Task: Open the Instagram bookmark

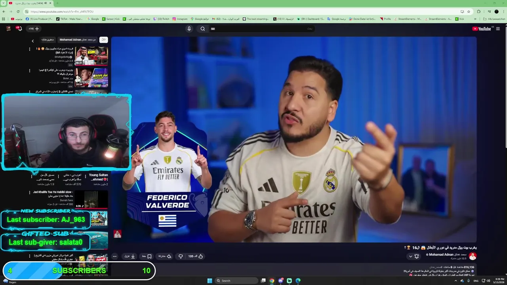Action: [180, 19]
